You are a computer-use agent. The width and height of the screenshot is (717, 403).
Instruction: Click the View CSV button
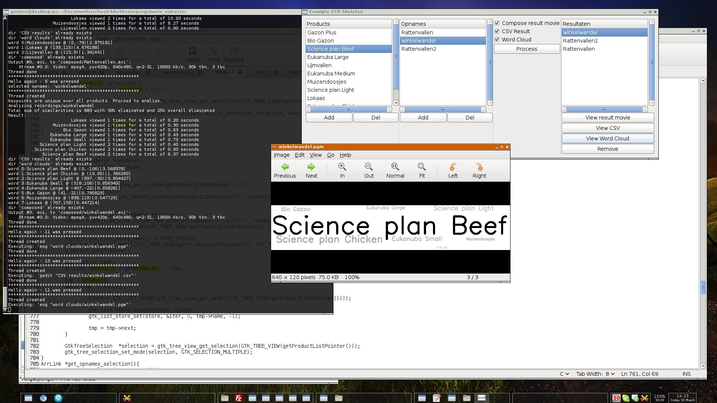point(608,128)
